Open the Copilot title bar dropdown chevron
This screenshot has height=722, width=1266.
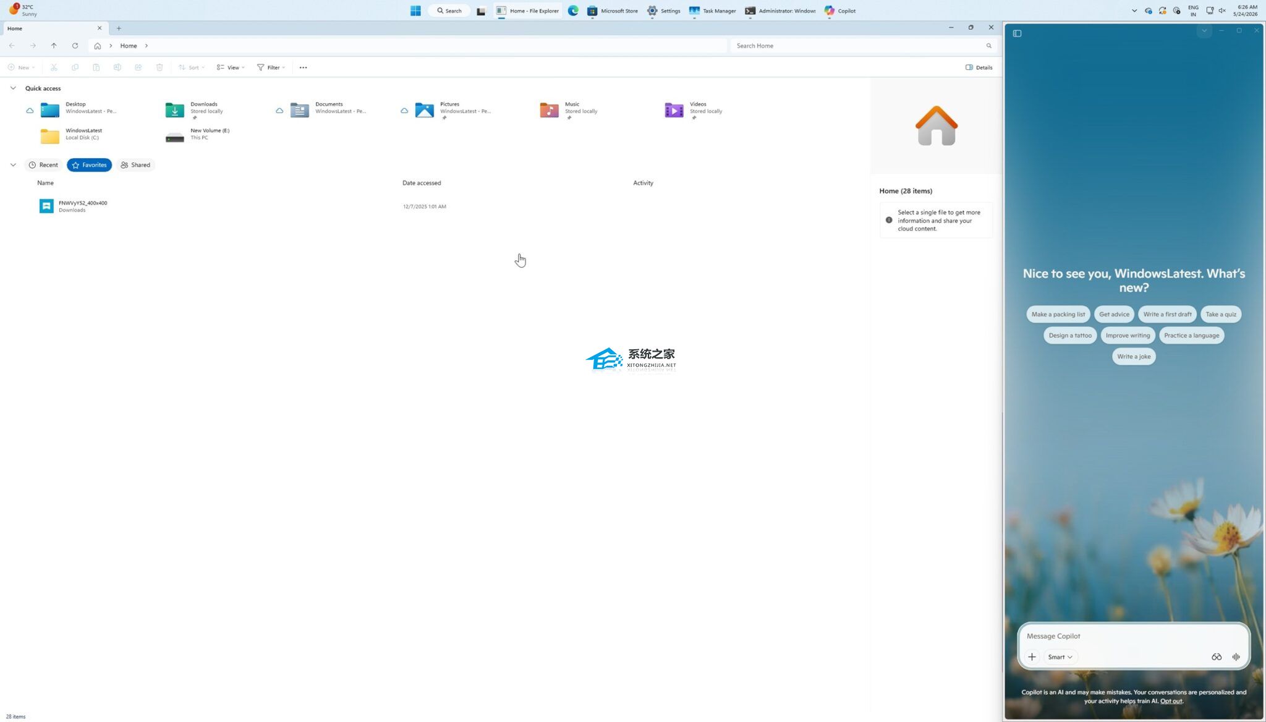coord(1204,30)
